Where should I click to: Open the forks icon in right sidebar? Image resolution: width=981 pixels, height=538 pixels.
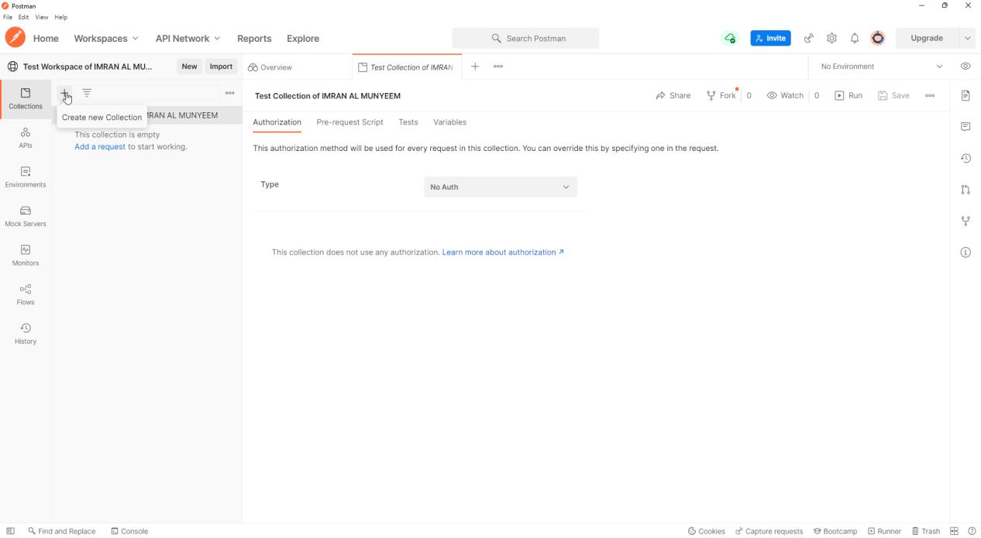966,221
